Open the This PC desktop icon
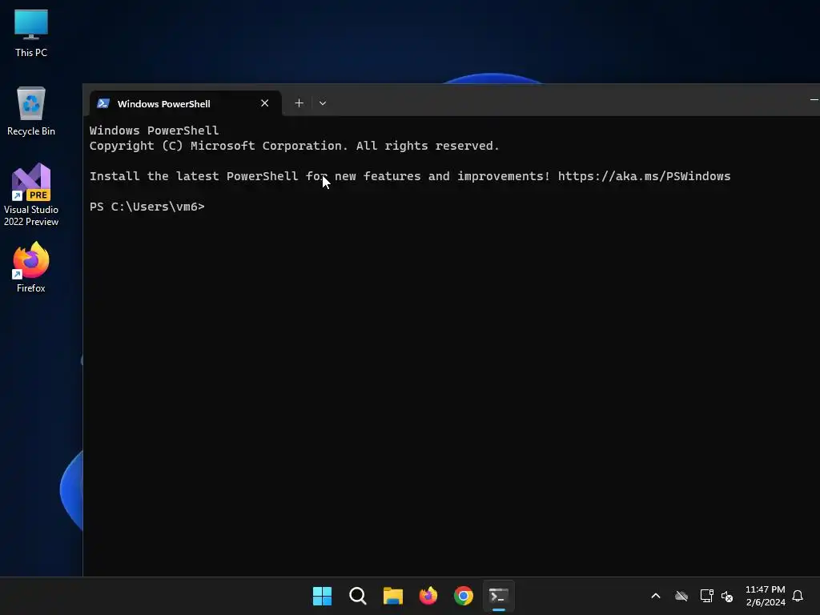 pos(31,32)
